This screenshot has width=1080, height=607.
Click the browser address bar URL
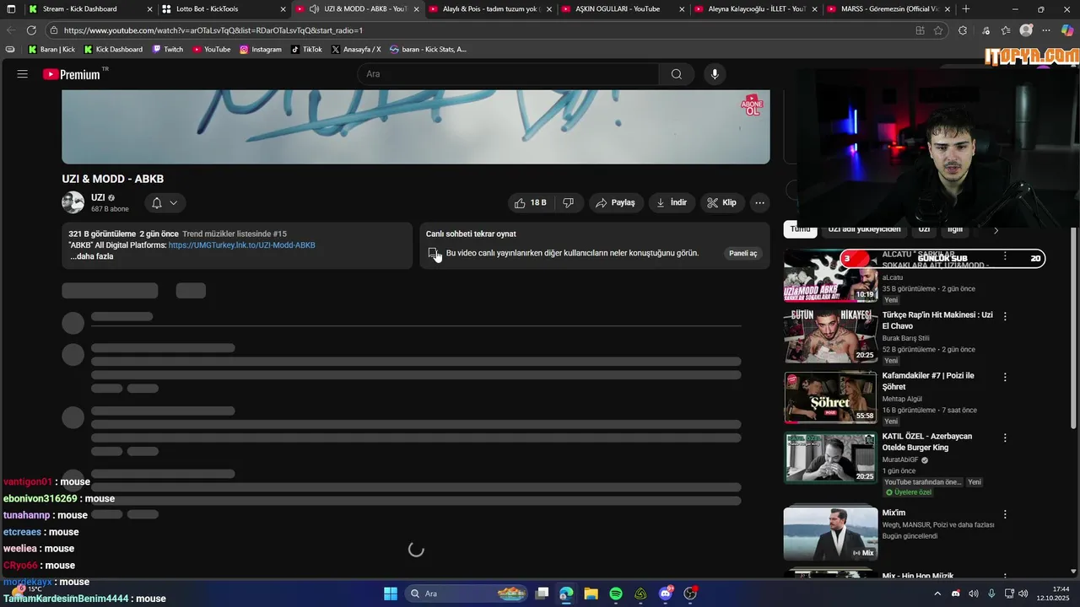(213, 30)
